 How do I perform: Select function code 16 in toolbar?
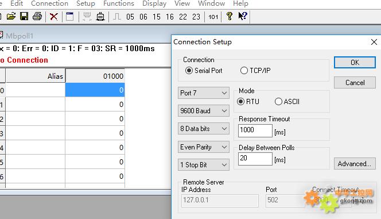(x=170, y=17)
